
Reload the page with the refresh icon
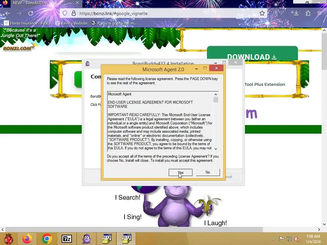point(31,13)
